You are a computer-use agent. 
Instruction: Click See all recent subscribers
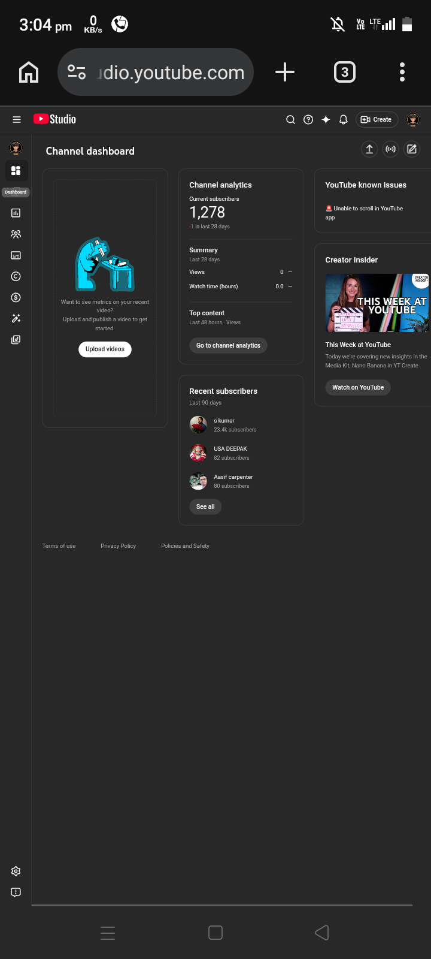tap(205, 506)
